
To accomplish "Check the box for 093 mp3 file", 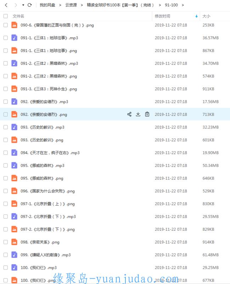I will pyautogui.click(x=6, y=127).
